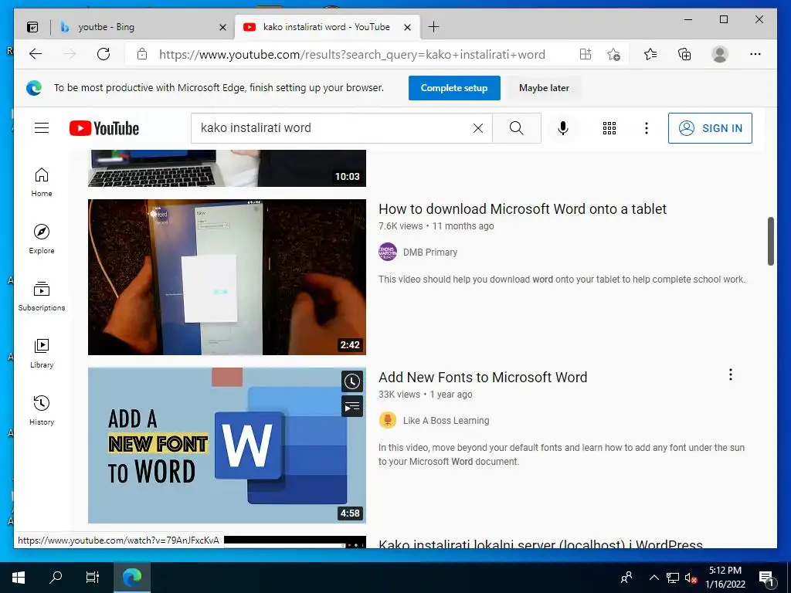Viewport: 791px width, 593px height.
Task: Open Explore in the sidebar
Action: (42, 239)
